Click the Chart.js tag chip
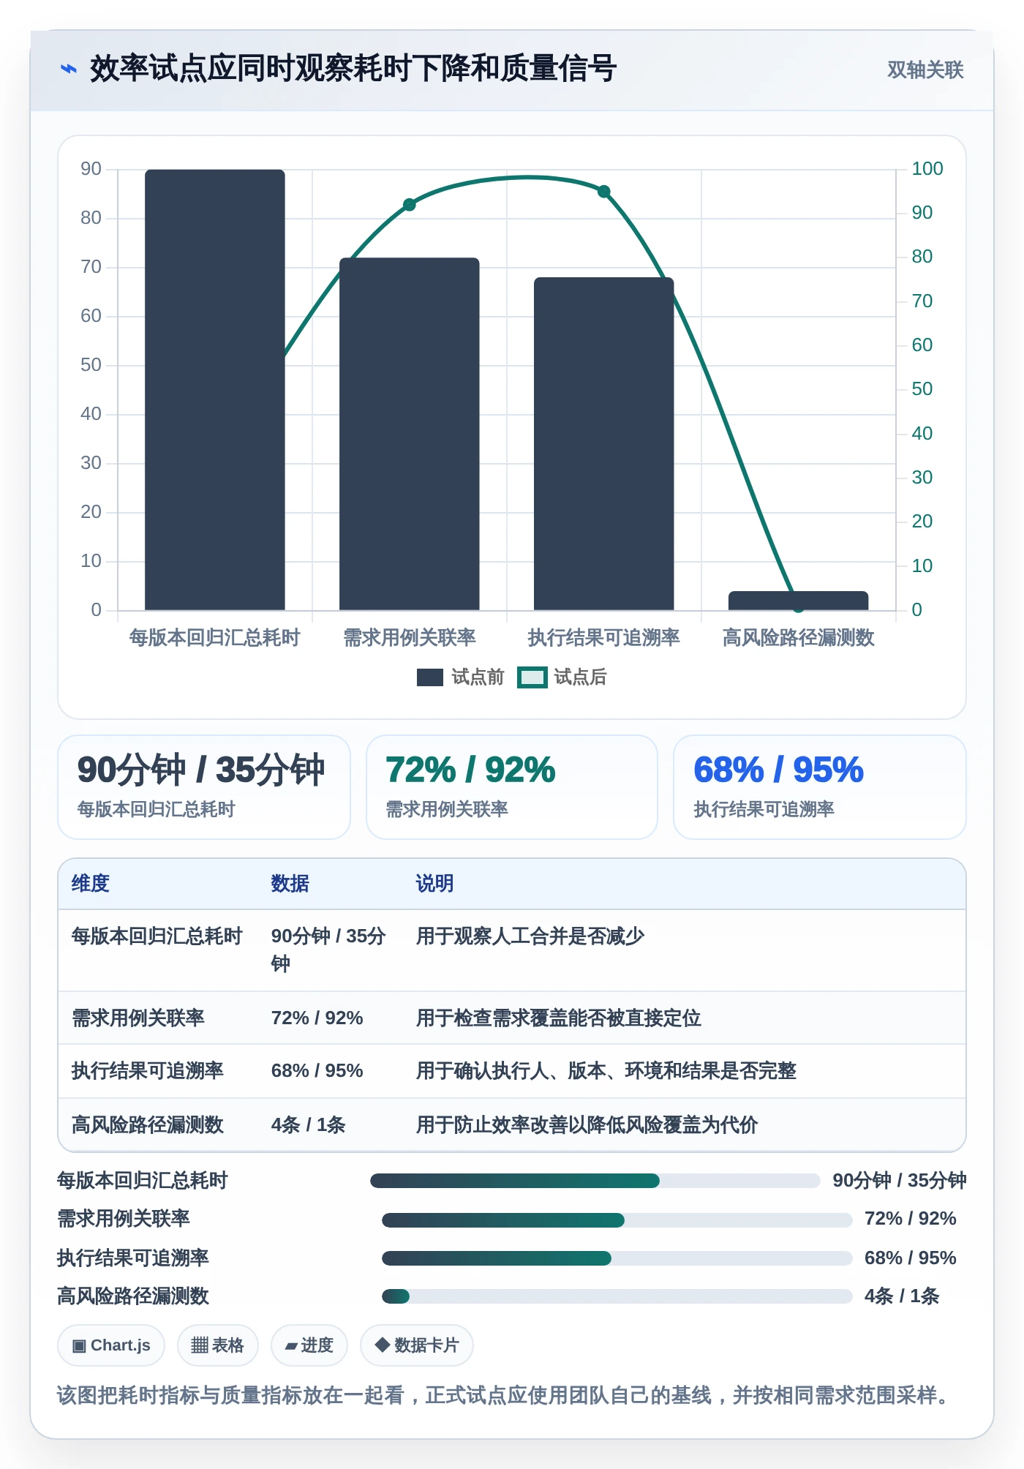This screenshot has height=1469, width=1024. pyautogui.click(x=111, y=1345)
